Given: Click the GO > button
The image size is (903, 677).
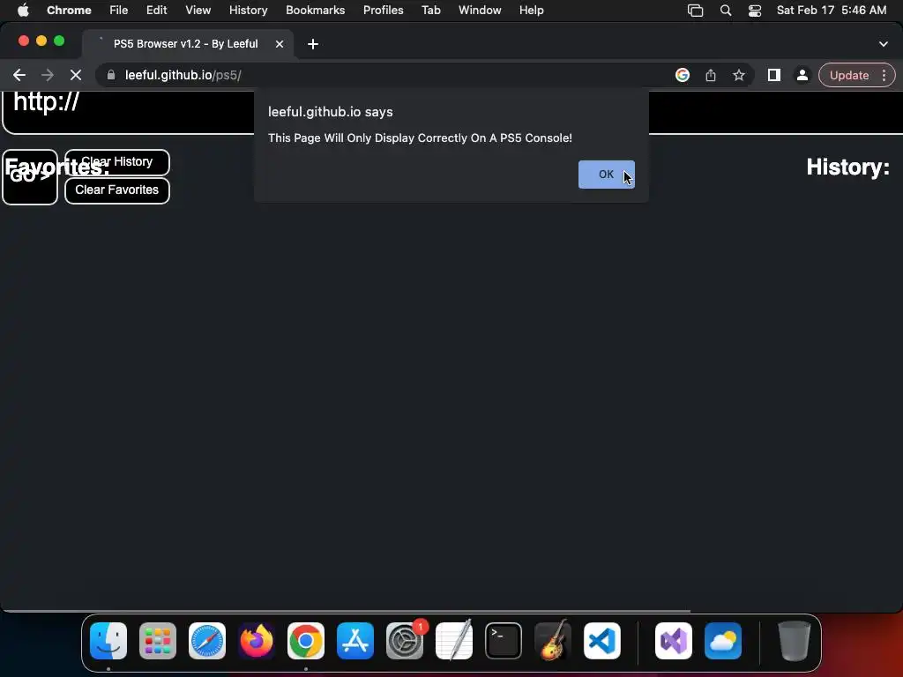Looking at the screenshot, I should pos(30,177).
